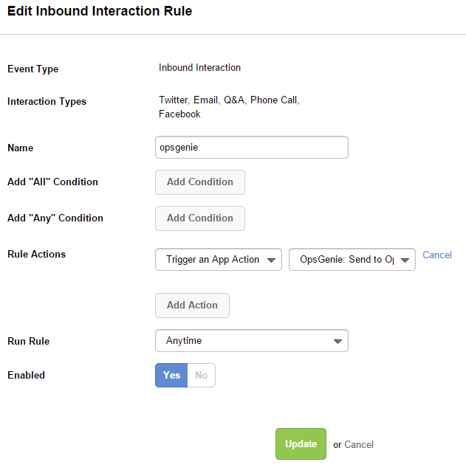Set Enabled toggle to Yes
Viewport: 466px width, 476px height.
[171, 376]
